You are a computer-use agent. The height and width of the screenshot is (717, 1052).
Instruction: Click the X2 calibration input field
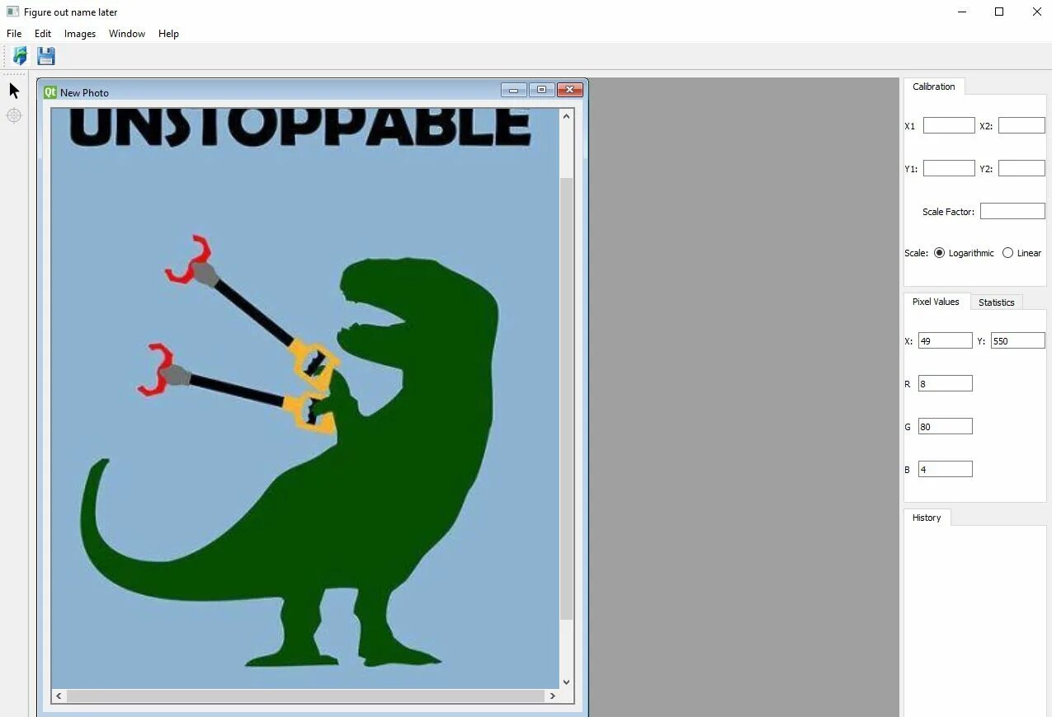pyautogui.click(x=1021, y=125)
